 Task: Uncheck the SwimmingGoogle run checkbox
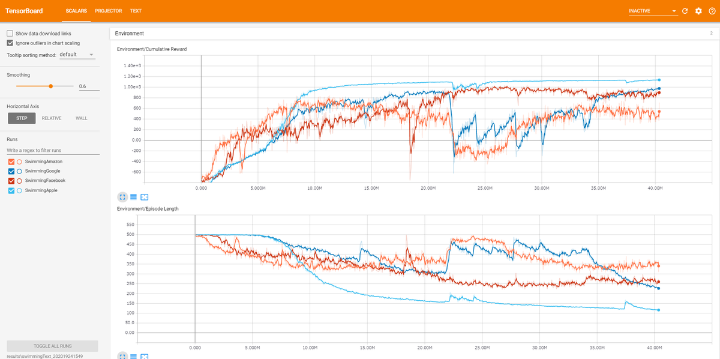coord(10,171)
